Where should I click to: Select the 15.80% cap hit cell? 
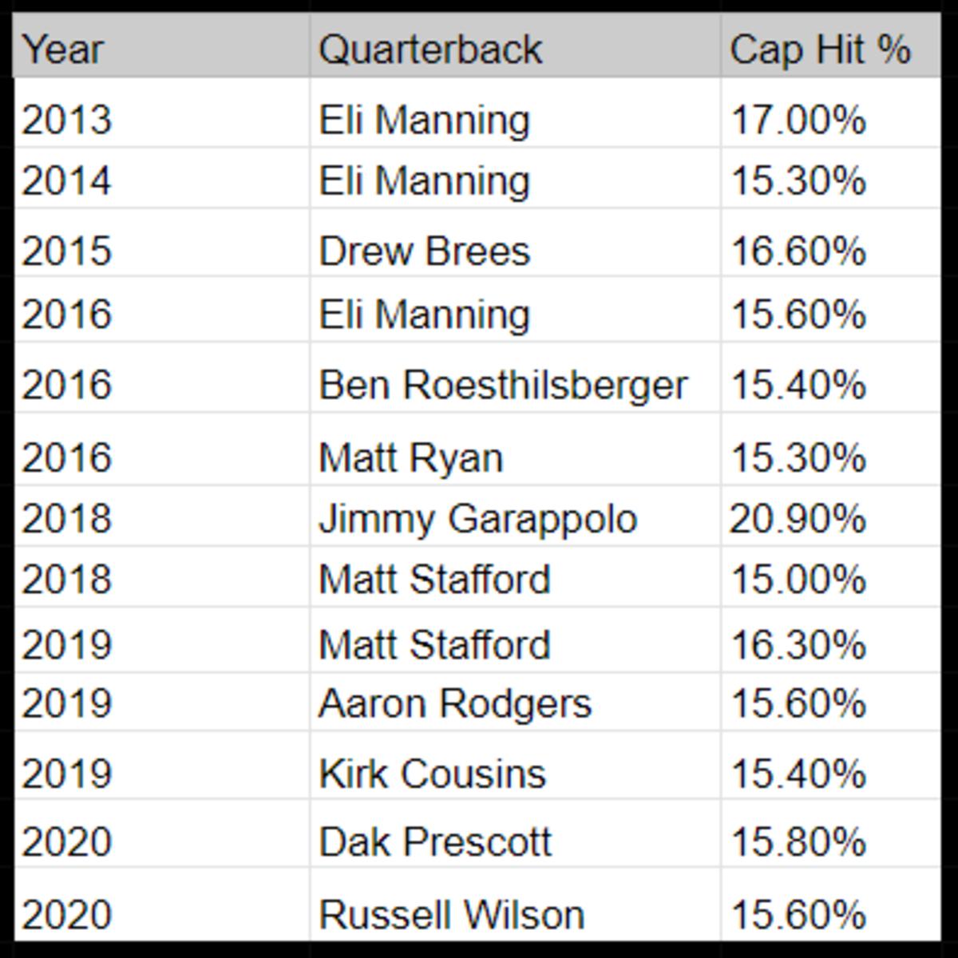(x=829, y=841)
